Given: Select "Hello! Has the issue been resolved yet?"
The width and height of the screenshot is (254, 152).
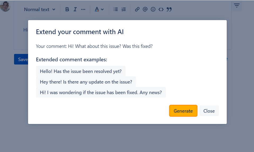Looking at the screenshot, I should point(81,71).
